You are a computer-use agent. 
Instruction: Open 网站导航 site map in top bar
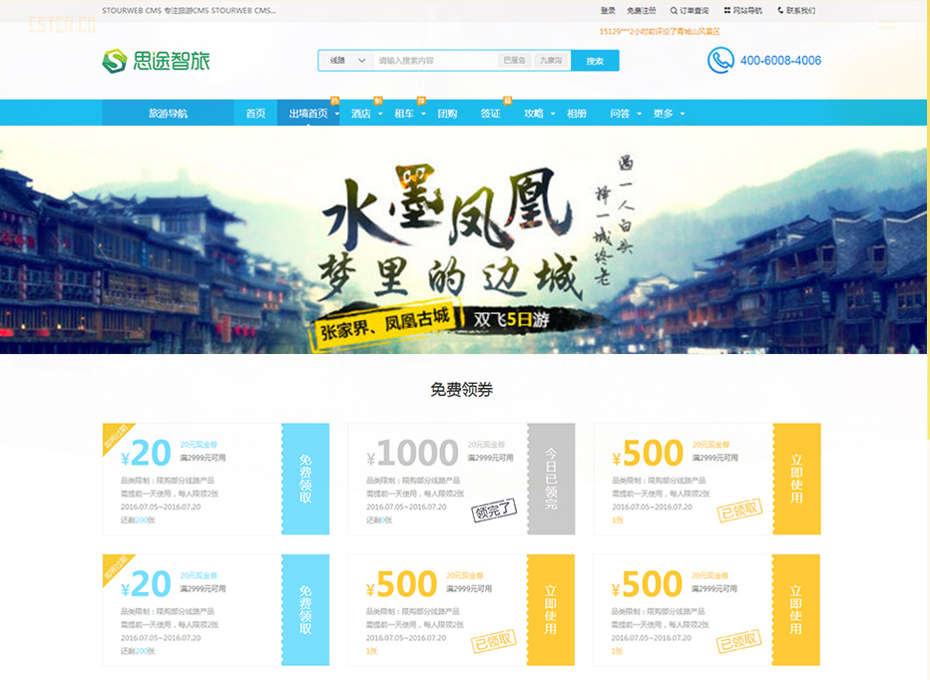click(x=743, y=11)
